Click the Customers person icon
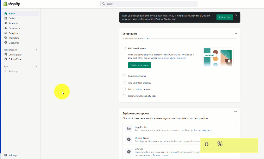The height and width of the screenshot is (159, 264). pos(6,28)
